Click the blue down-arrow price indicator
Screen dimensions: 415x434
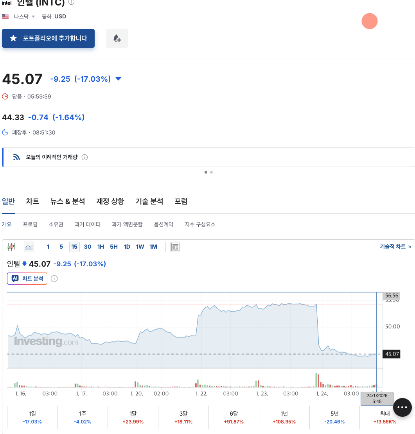pyautogui.click(x=118, y=79)
